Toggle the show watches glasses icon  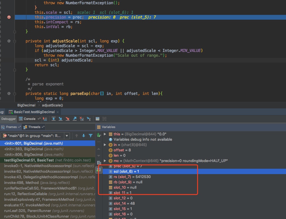99,170
